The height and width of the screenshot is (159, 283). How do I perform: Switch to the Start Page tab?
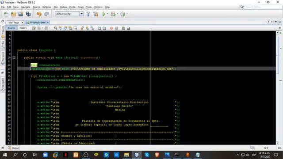pos(14,23)
